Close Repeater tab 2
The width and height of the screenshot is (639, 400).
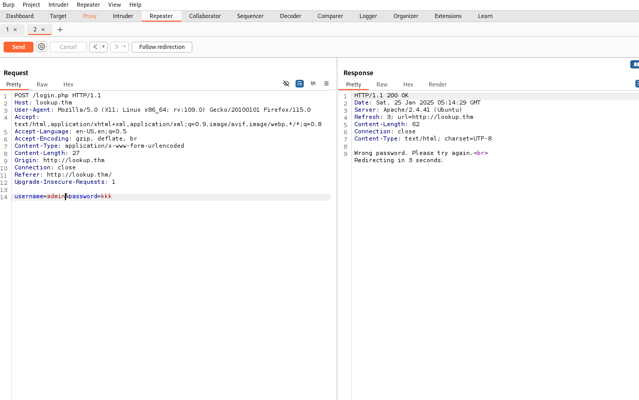pyautogui.click(x=43, y=30)
